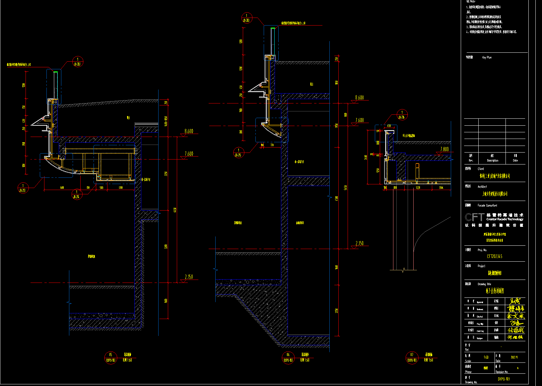Click the Designer row label
The image size is (542, 386).
[480, 338]
